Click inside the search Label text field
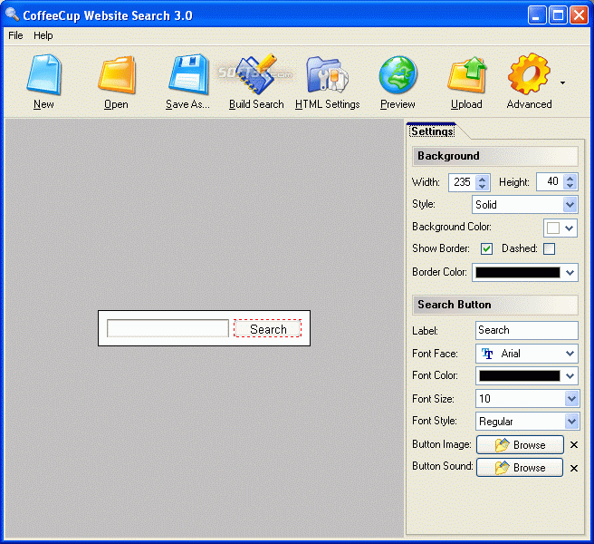This screenshot has height=544, width=594. pos(527,330)
